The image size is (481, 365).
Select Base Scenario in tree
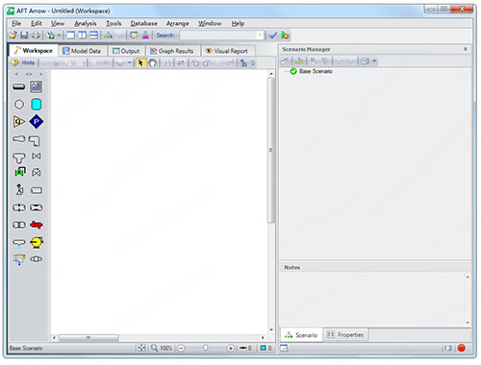316,71
